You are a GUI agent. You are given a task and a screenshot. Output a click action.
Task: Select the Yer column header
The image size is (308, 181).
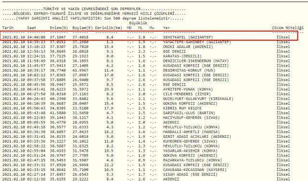(167, 28)
